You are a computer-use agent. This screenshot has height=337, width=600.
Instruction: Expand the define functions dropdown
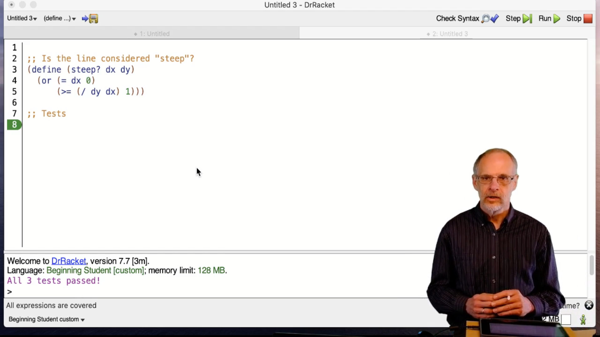click(59, 18)
